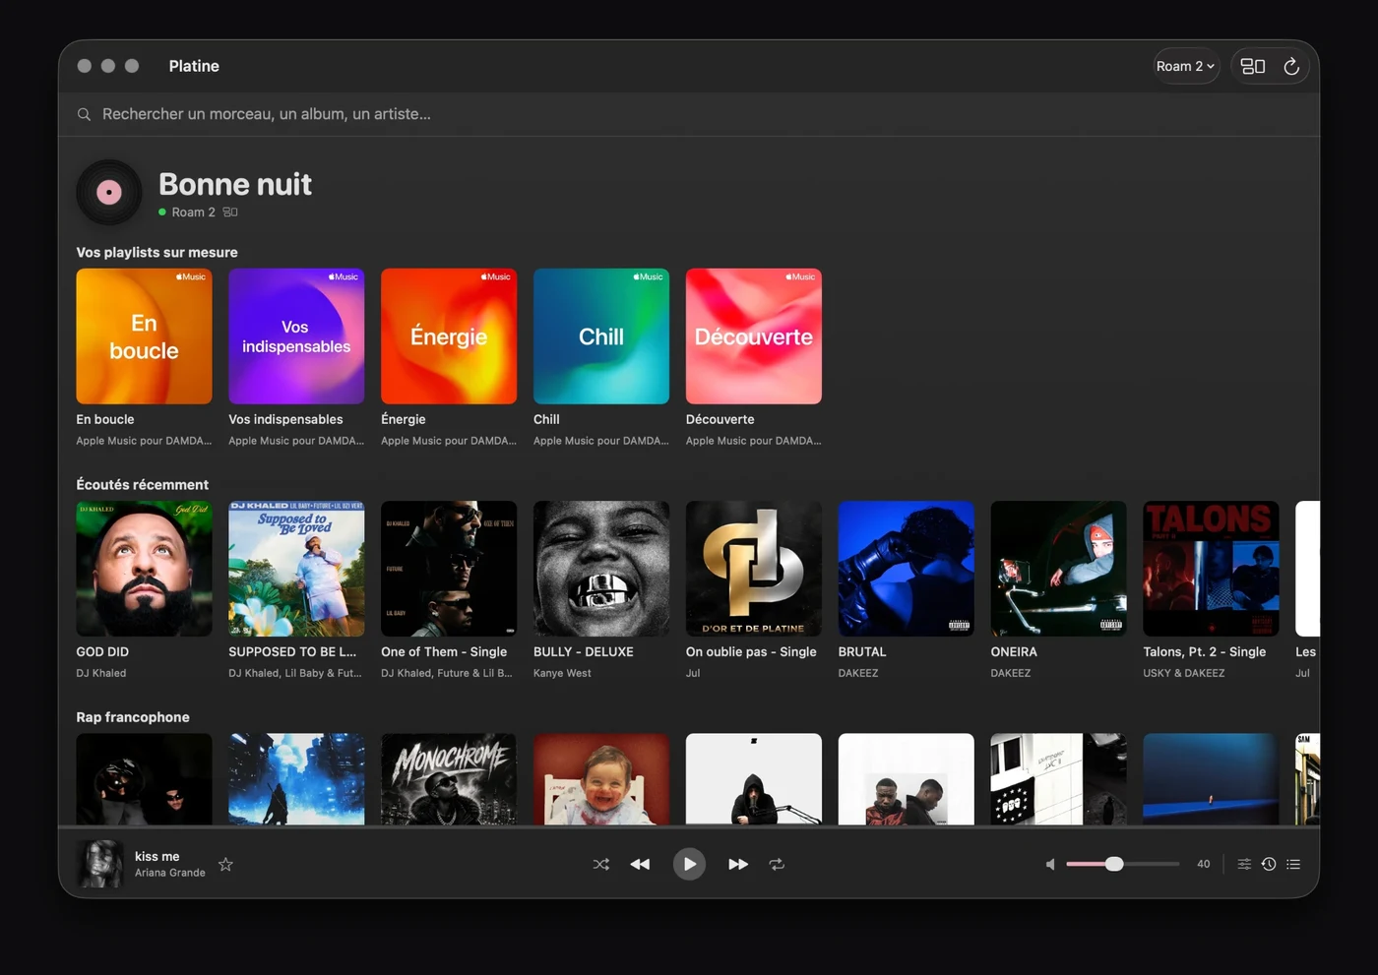Click the Rap francophone section heading
Image resolution: width=1378 pixels, height=975 pixels.
point(133,717)
